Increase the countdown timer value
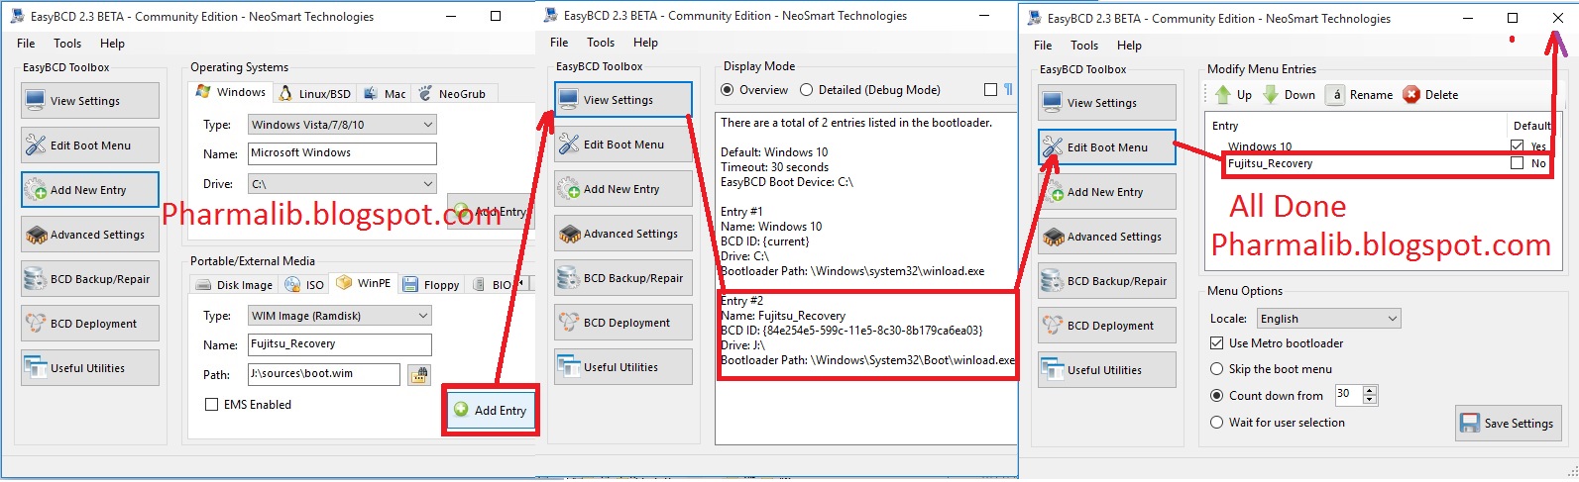Image resolution: width=1579 pixels, height=482 pixels. 1370,391
